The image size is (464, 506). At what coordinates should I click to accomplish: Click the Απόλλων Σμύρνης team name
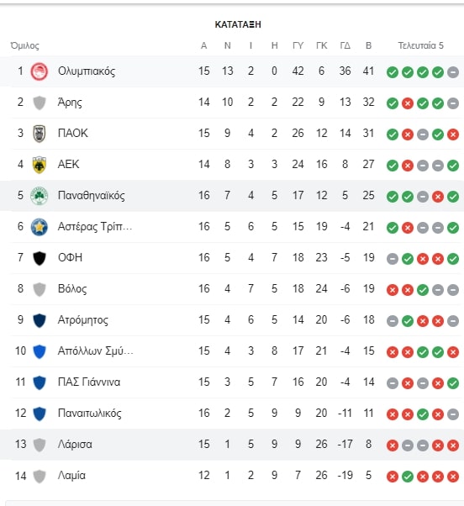[x=96, y=351]
